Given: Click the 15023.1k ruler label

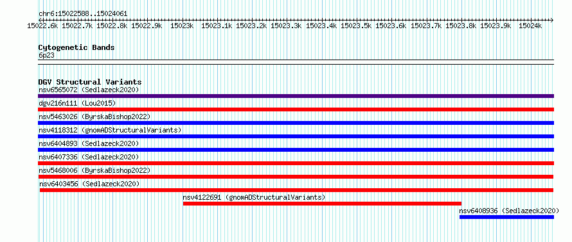Looking at the screenshot, I should point(217,26).
